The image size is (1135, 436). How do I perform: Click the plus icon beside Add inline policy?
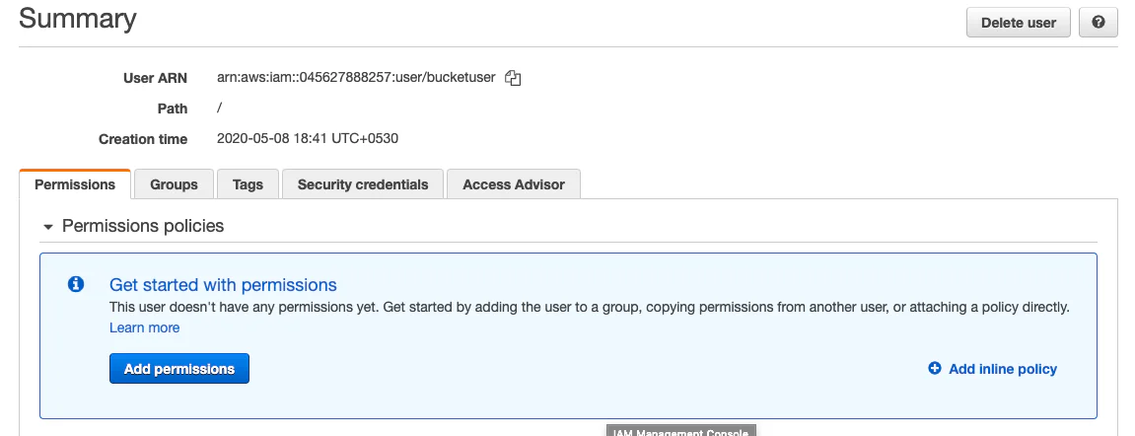pos(935,369)
